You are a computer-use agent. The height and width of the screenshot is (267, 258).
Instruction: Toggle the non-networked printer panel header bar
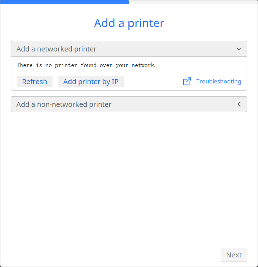(x=129, y=104)
